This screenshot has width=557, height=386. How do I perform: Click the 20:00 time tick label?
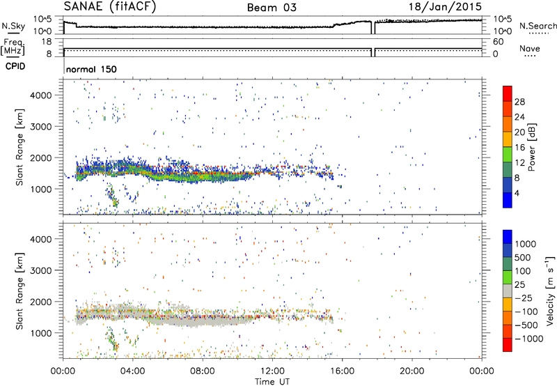coord(411,371)
